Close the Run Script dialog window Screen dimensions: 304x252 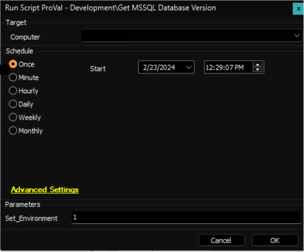pyautogui.click(x=298, y=9)
